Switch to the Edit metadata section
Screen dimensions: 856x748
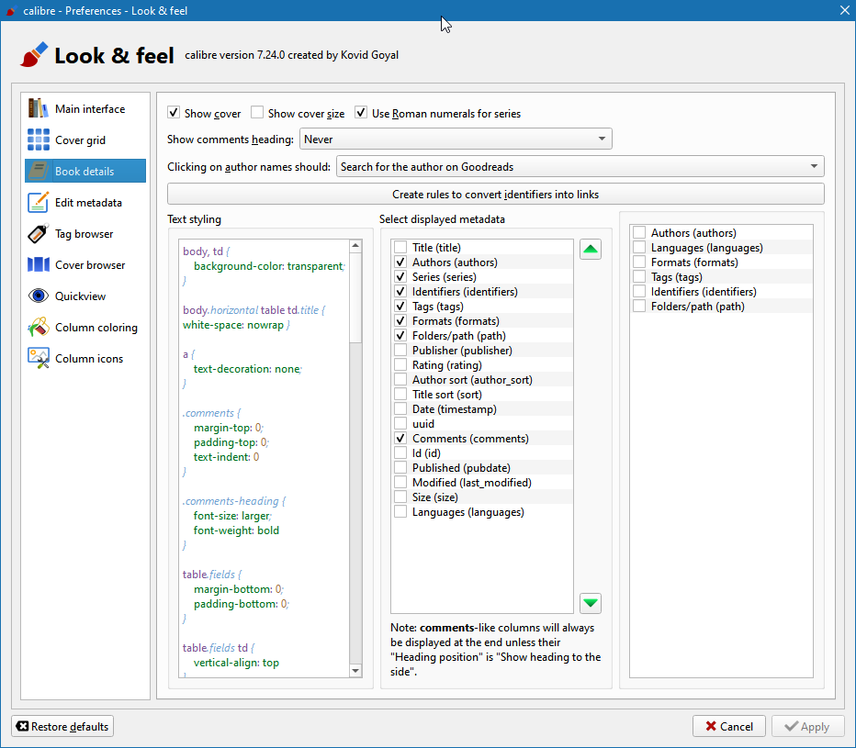[85, 203]
